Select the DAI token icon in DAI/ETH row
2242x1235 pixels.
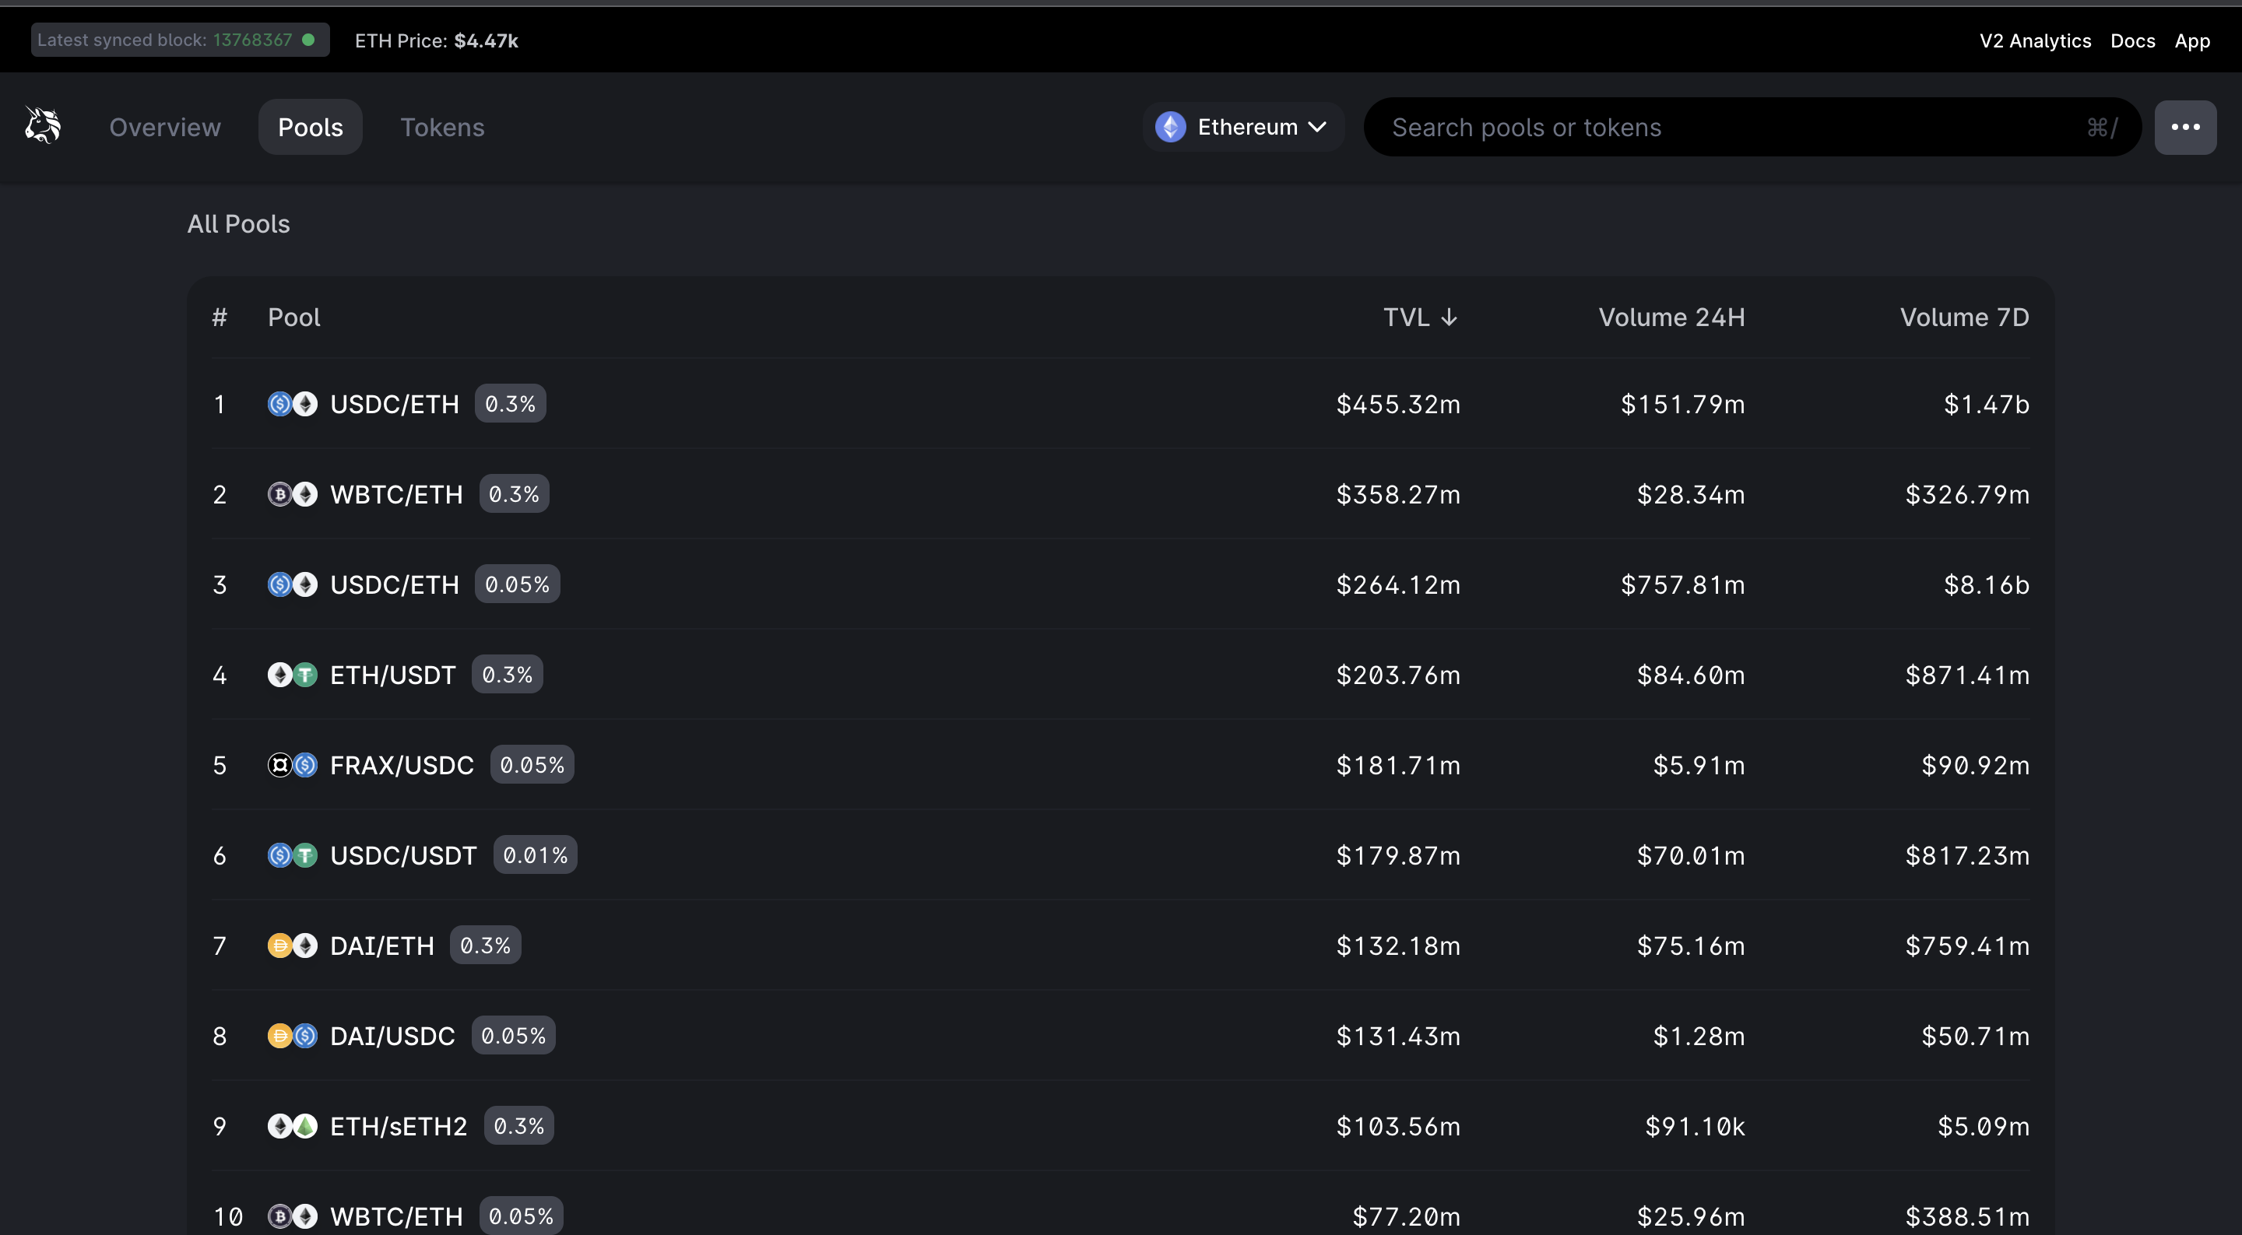click(x=279, y=946)
